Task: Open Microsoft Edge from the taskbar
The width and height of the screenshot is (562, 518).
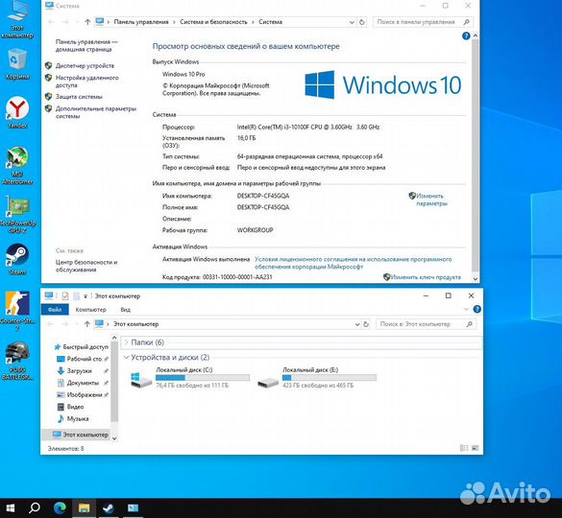Action: [60, 507]
